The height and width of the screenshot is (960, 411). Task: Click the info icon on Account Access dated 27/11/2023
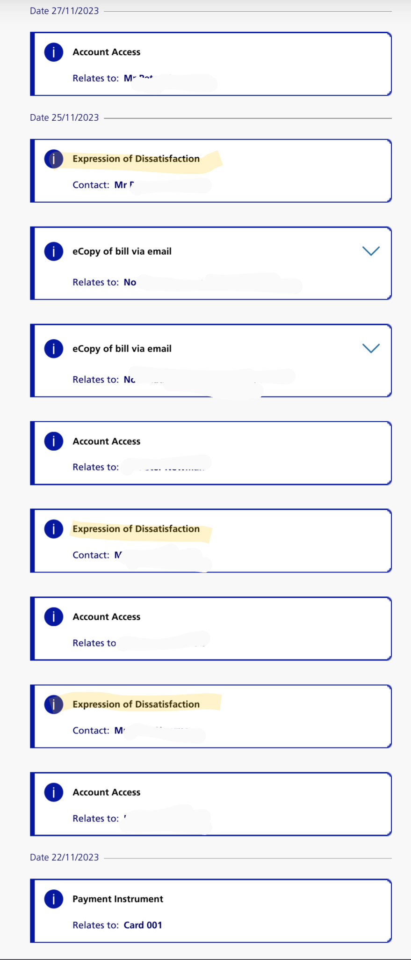[54, 52]
